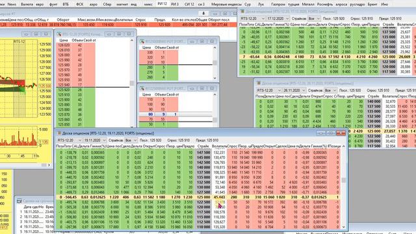
Task: Click the 137 500 strike in 17.12.2020 board
Action: 389,32
